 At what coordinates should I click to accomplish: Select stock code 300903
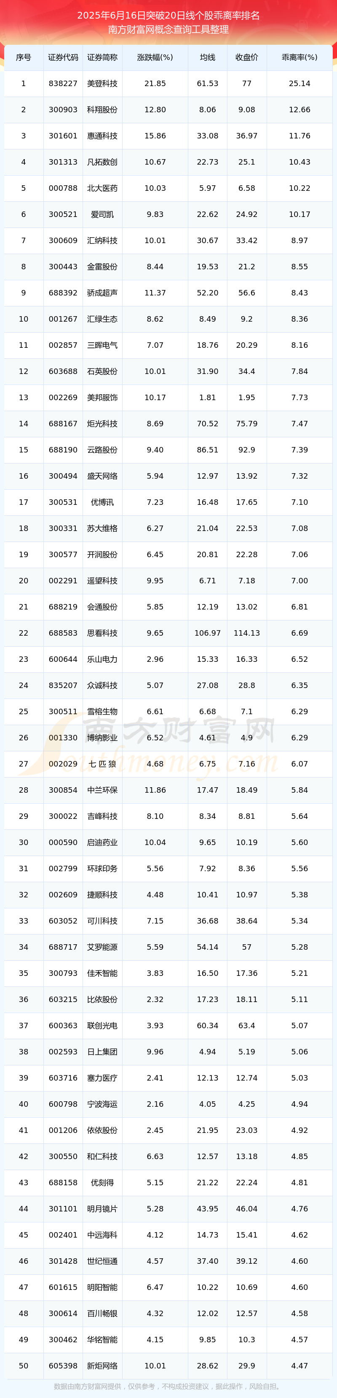tap(63, 110)
